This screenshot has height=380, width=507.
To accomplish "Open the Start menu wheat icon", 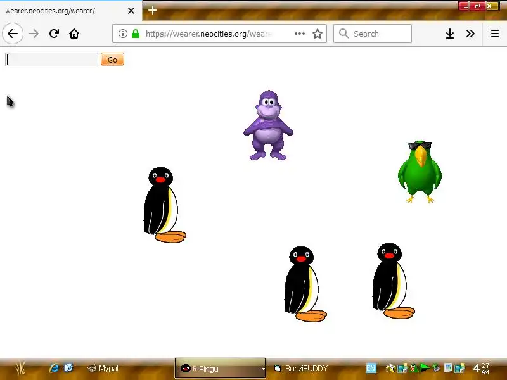I will tap(20, 368).
